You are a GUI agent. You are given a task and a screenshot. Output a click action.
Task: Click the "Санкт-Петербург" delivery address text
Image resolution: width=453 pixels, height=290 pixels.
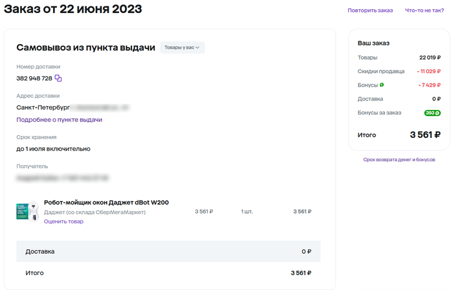pos(43,107)
